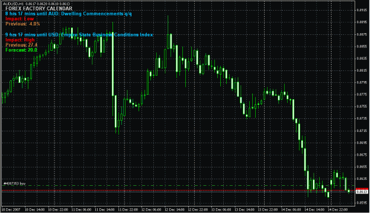Click the 0.8795 price axis label
Image resolution: width=370 pixels, height=213 pixels.
(x=362, y=82)
